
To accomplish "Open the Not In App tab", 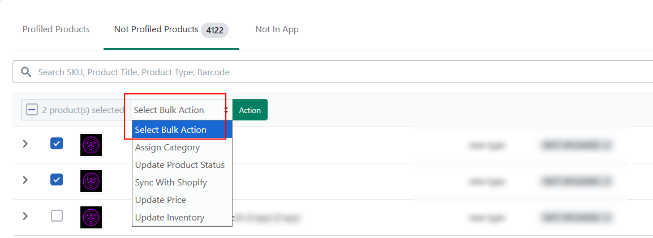I will (x=277, y=29).
